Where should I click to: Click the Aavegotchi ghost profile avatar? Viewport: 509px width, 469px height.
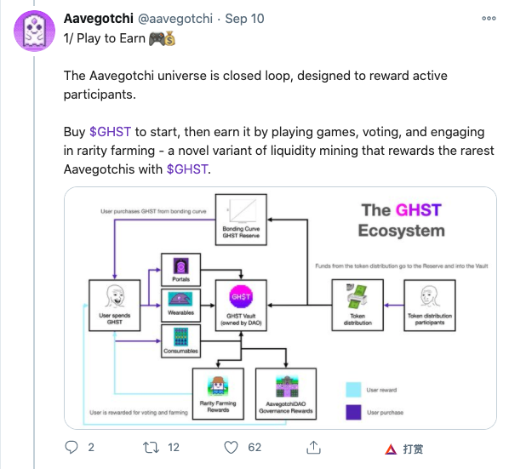(34, 31)
